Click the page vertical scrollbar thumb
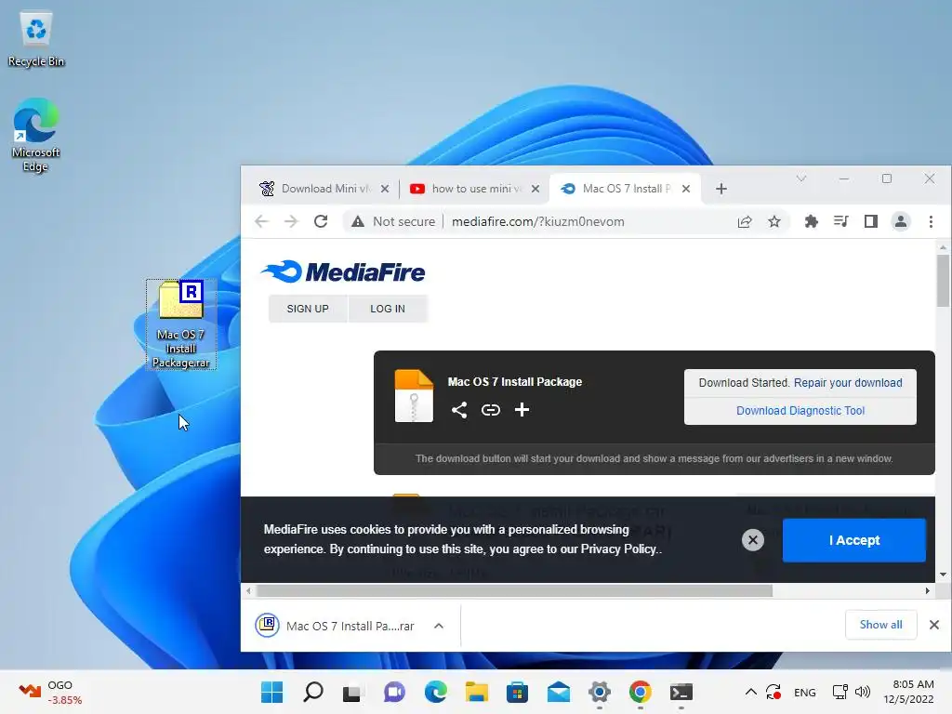The width and height of the screenshot is (952, 714). point(943,281)
